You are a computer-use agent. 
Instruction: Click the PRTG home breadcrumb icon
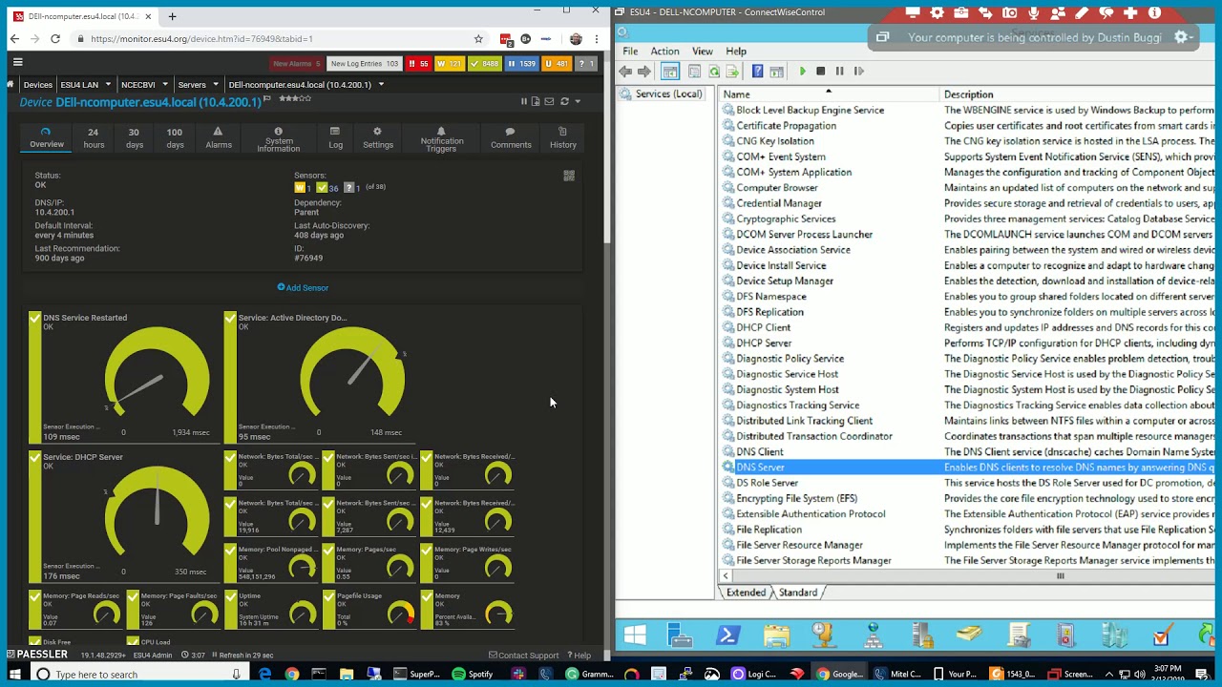(x=11, y=84)
